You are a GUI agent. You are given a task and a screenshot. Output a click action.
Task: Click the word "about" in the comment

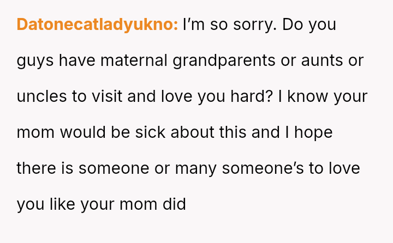[x=192, y=132]
